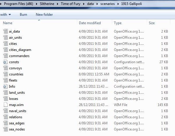This screenshot has height=136, width=175.
Task: Select the file name 'map.wim'
Action: (16, 105)
